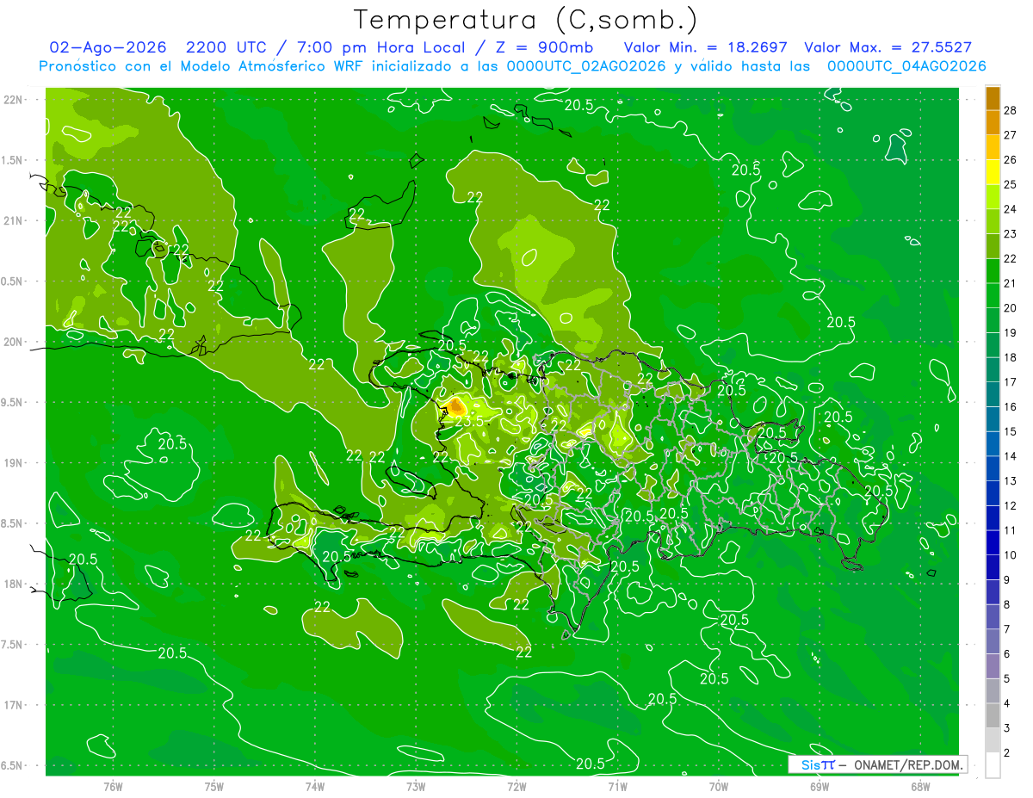
Task: Click the '23.5' contour label
Action: coord(468,421)
